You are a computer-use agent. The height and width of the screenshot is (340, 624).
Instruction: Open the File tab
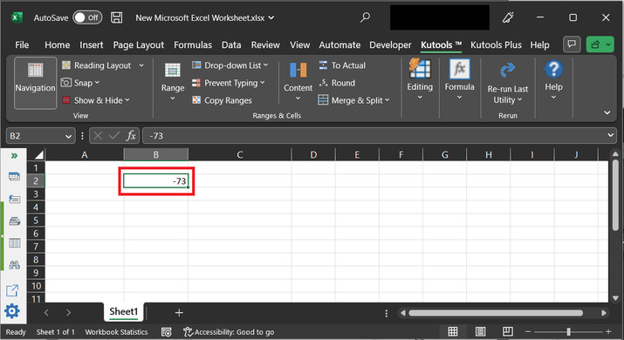click(x=22, y=45)
